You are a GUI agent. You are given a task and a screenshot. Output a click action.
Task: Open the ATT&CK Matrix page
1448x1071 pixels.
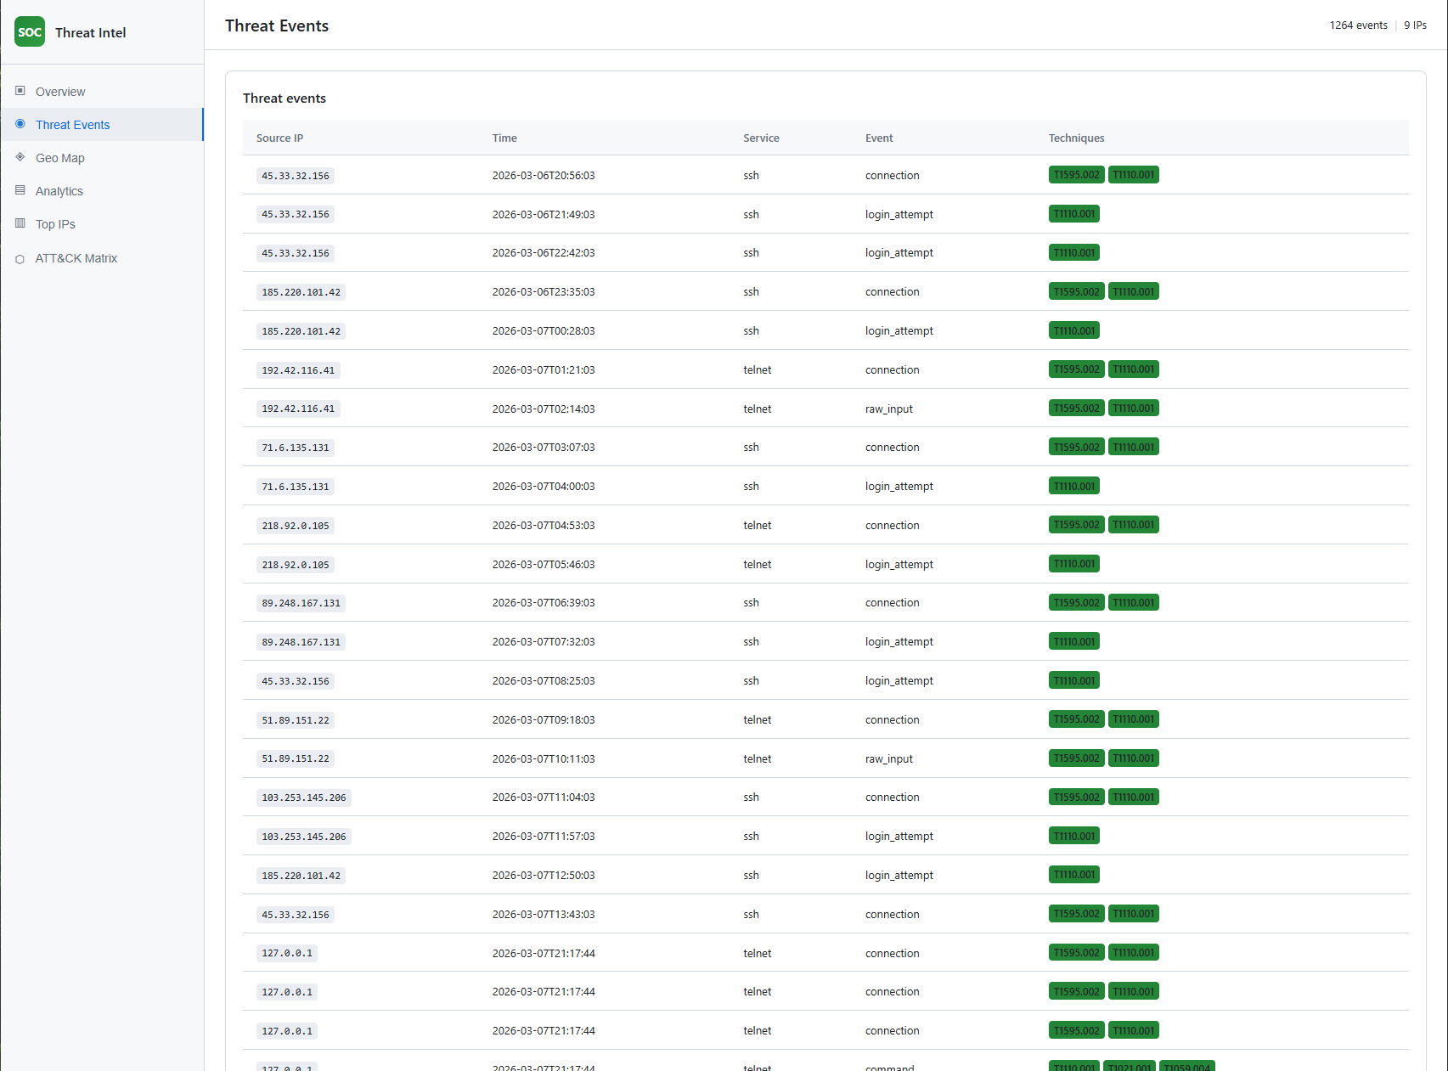tap(76, 257)
